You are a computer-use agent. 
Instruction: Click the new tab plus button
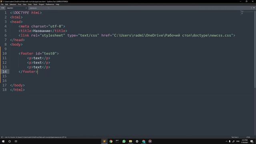pyautogui.click(x=252, y=8)
